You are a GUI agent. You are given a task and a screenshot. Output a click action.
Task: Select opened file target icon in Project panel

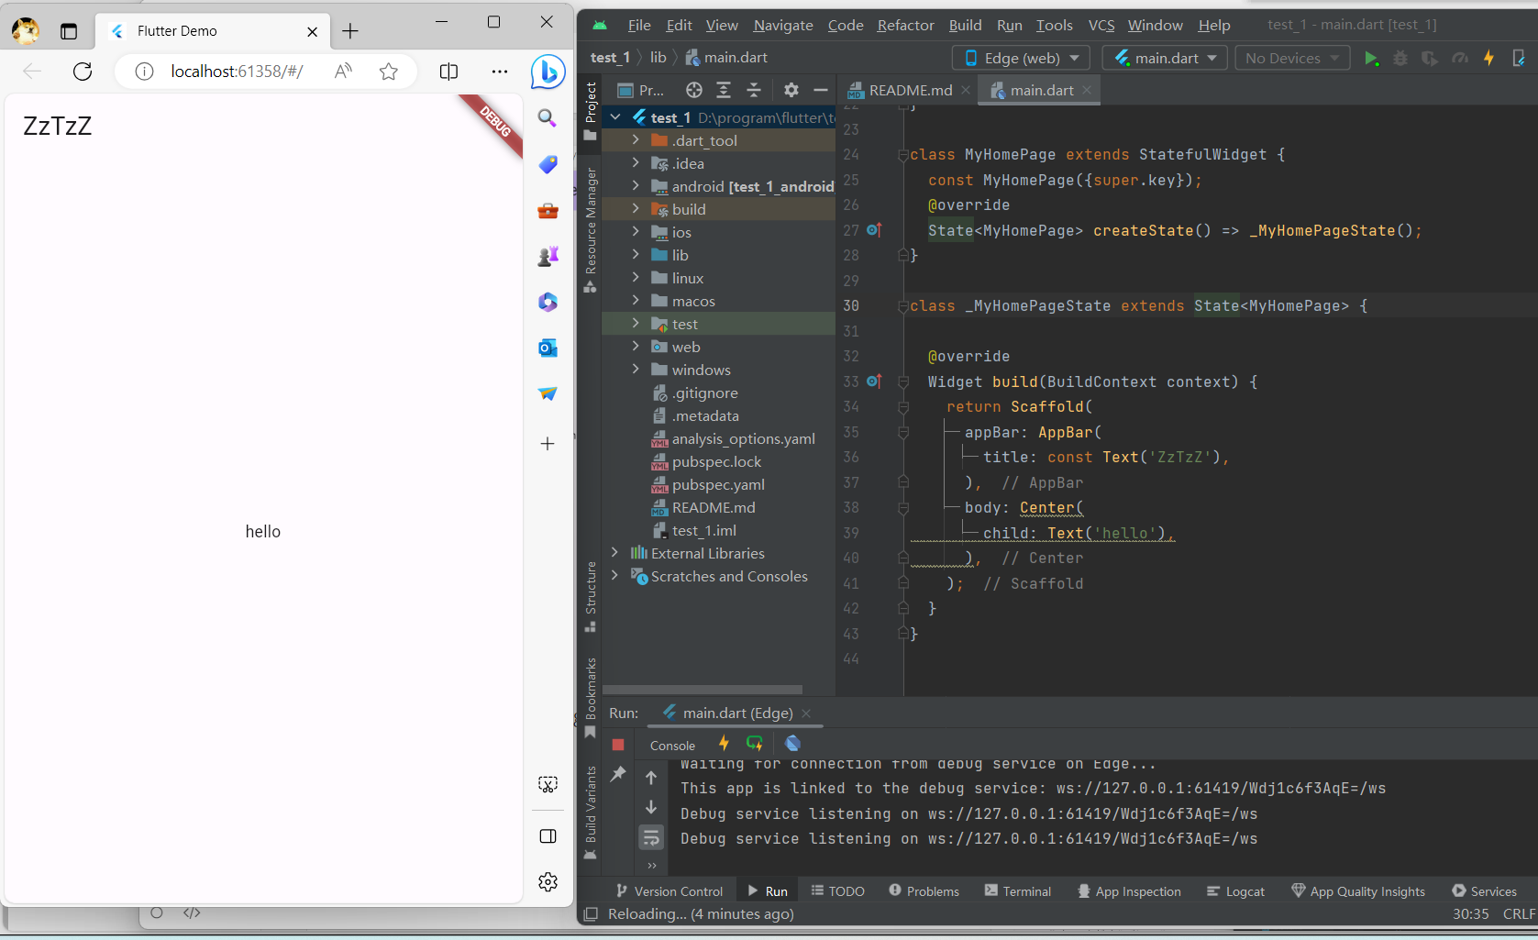click(x=694, y=90)
